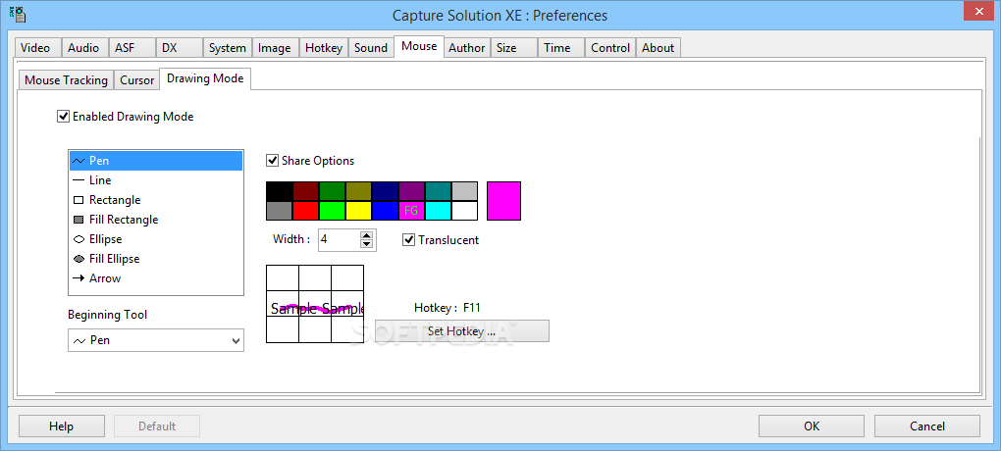This screenshot has height=451, width=1001.
Task: Pick the dark gray swatch
Action: [279, 211]
